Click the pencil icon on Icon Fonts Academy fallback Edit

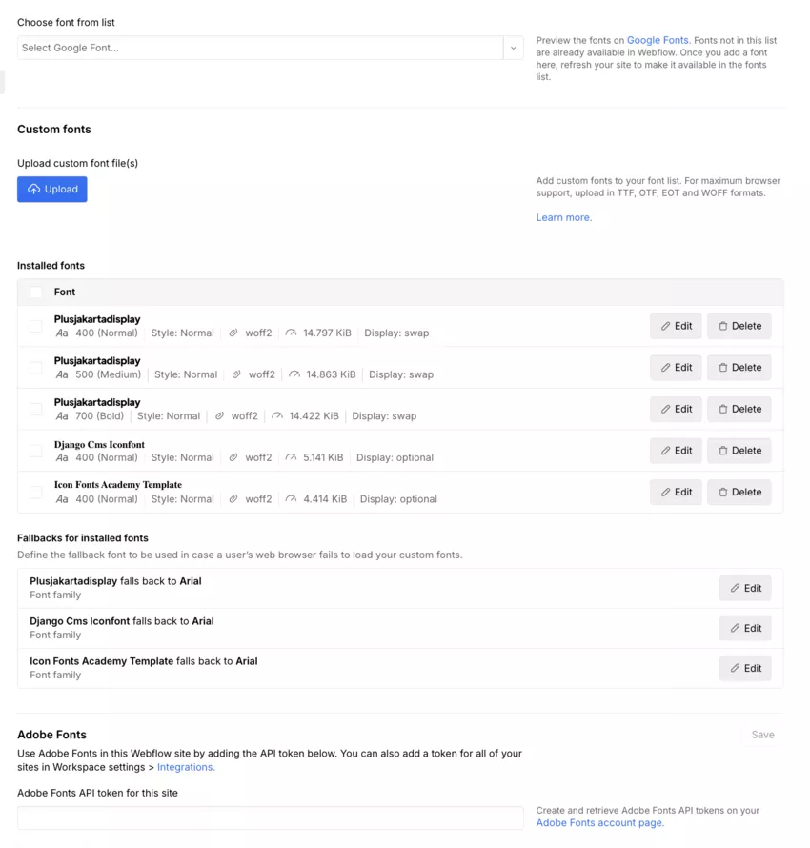735,668
